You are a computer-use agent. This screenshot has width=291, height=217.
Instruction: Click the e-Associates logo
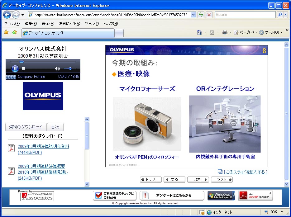click(x=37, y=196)
